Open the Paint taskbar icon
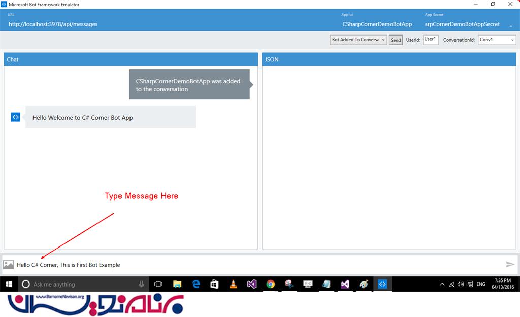Viewport: 520px width, 317px height. pyautogui.click(x=364, y=284)
